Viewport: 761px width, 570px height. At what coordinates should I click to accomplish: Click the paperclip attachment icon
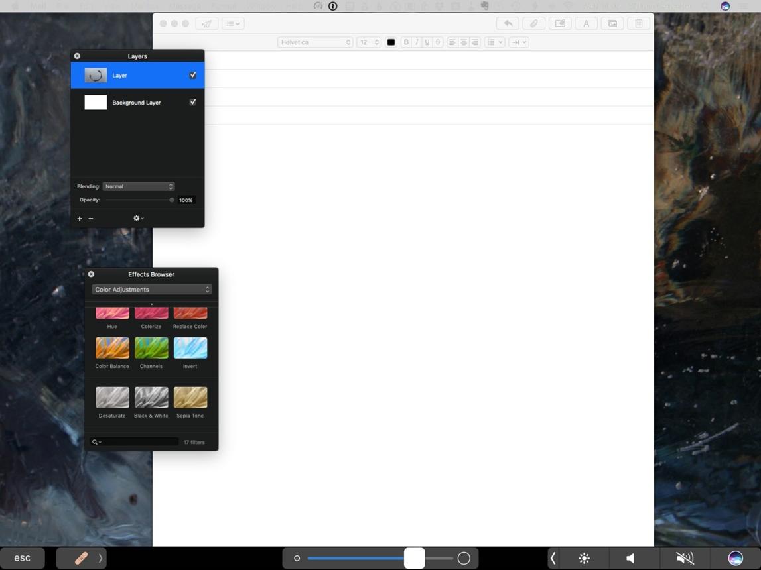click(x=534, y=23)
